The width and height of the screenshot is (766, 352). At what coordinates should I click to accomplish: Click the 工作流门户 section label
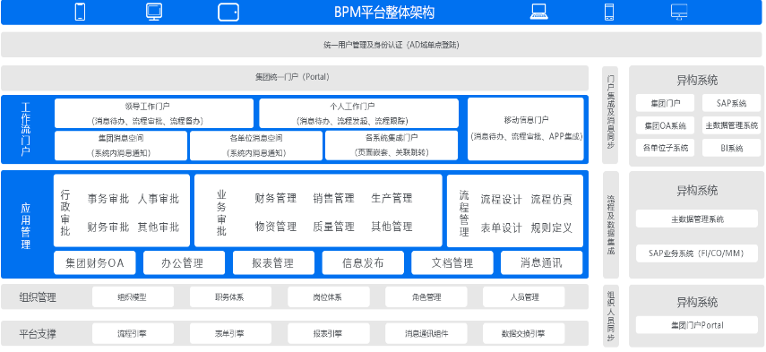(26, 129)
